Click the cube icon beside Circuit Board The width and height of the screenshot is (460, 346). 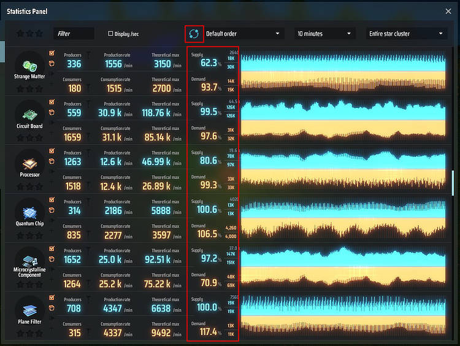[52, 112]
